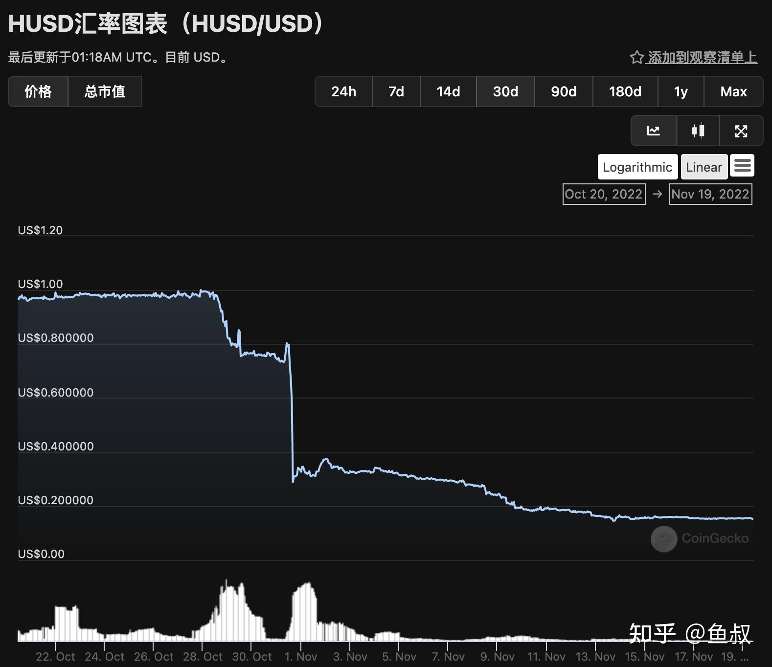Choose the 90d time range

564,91
